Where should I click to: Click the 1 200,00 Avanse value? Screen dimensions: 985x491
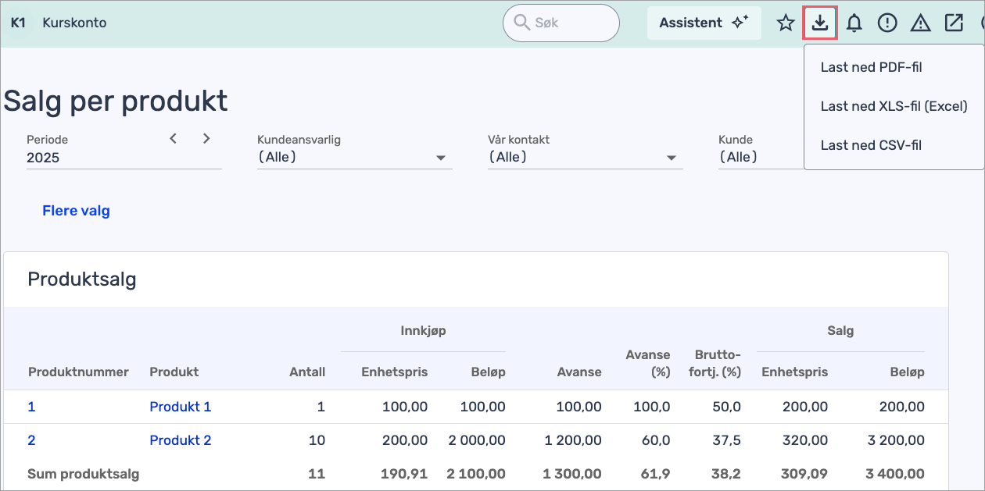tap(573, 440)
